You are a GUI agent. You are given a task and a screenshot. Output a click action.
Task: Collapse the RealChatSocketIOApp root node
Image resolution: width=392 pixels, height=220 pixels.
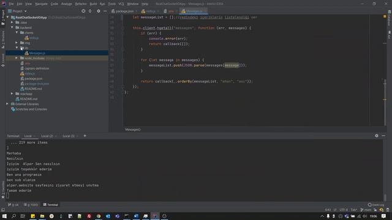(7, 18)
